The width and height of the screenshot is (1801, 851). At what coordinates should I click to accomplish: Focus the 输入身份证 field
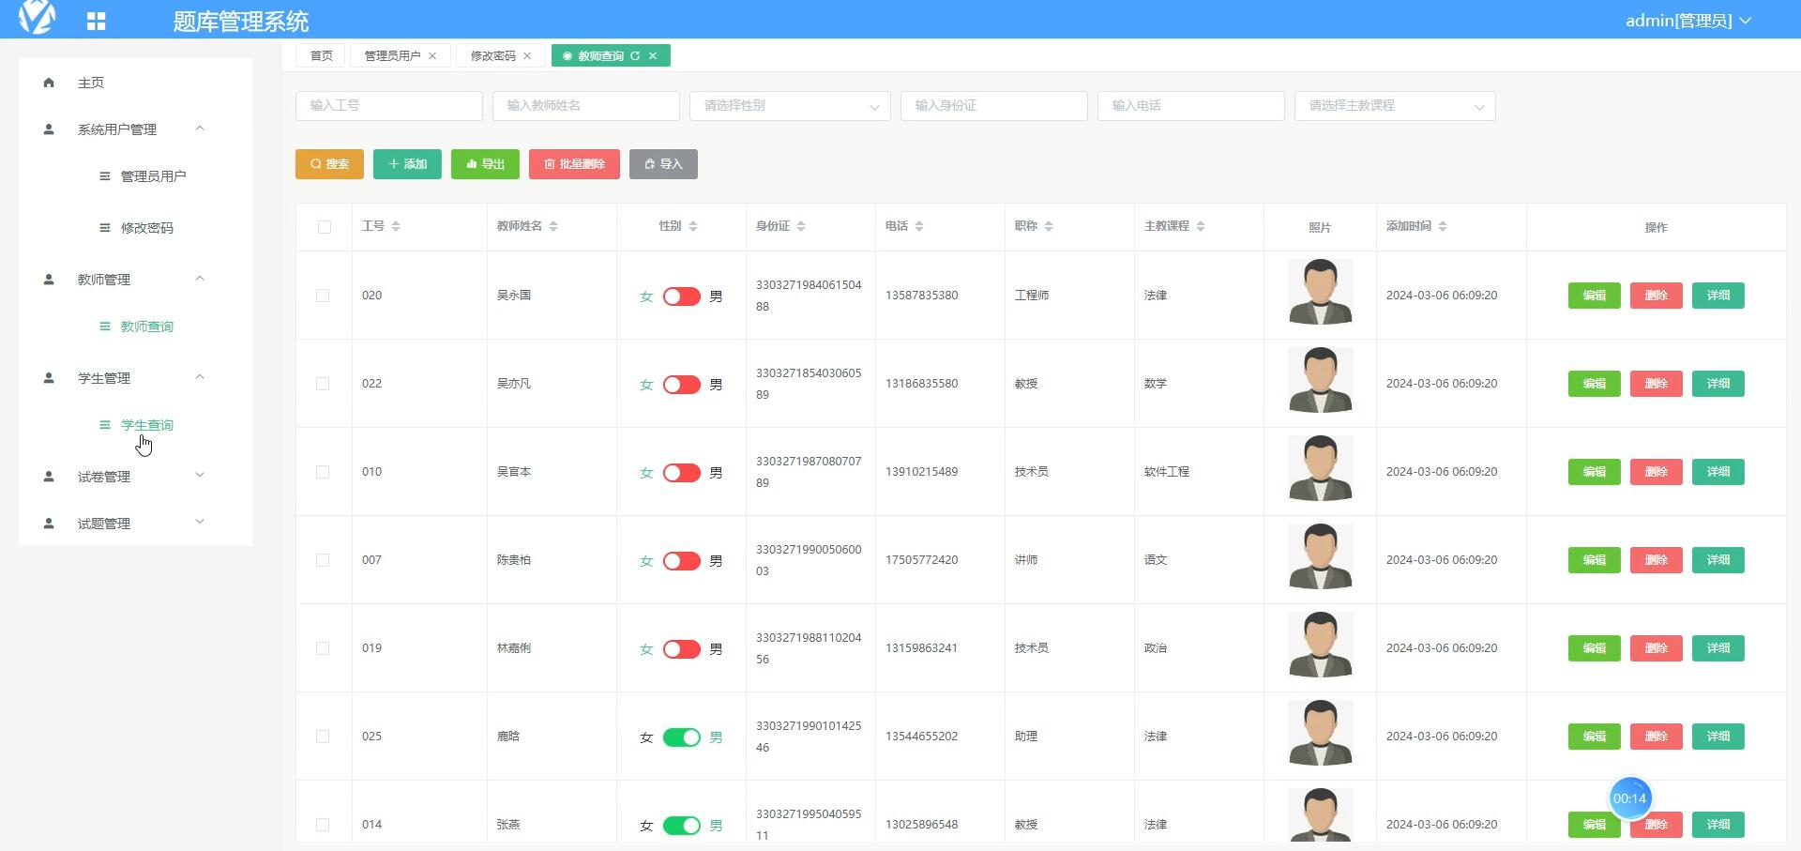(x=994, y=106)
